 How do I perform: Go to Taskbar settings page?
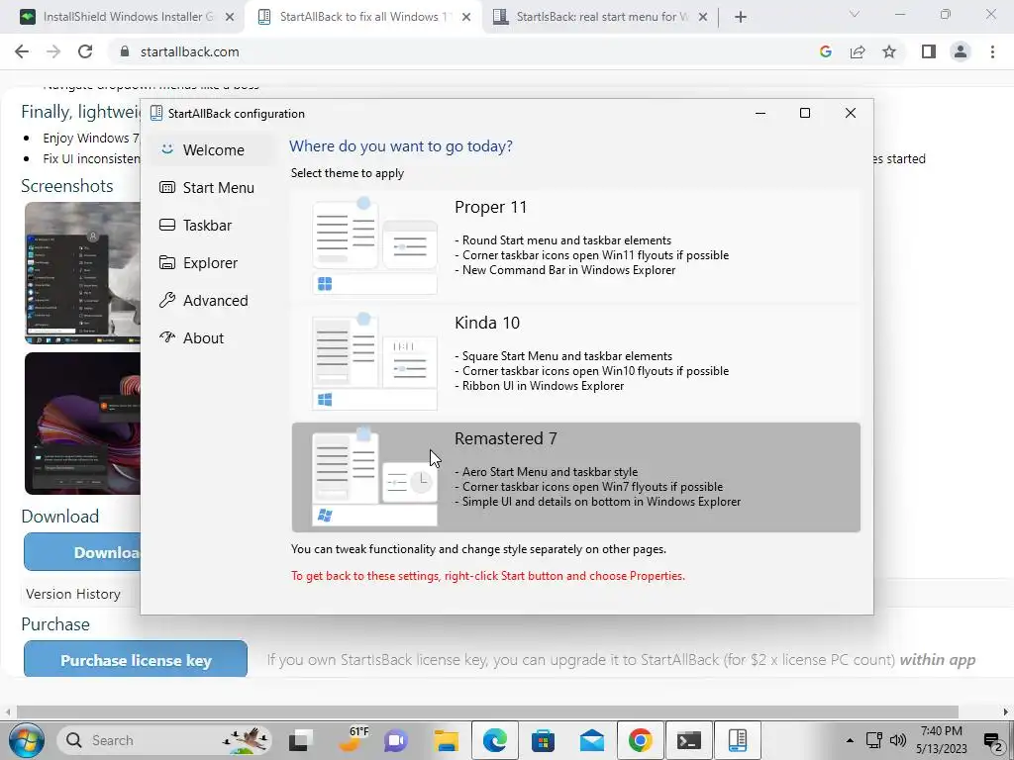point(213,225)
